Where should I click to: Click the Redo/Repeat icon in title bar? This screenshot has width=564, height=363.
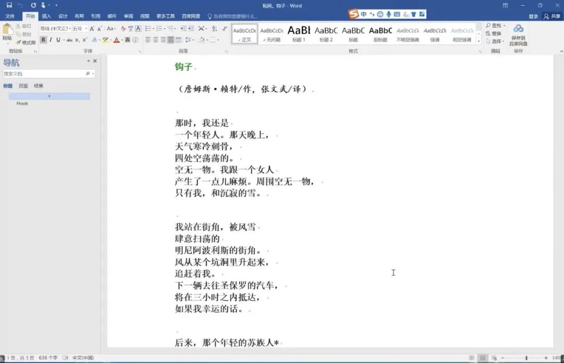(33, 5)
